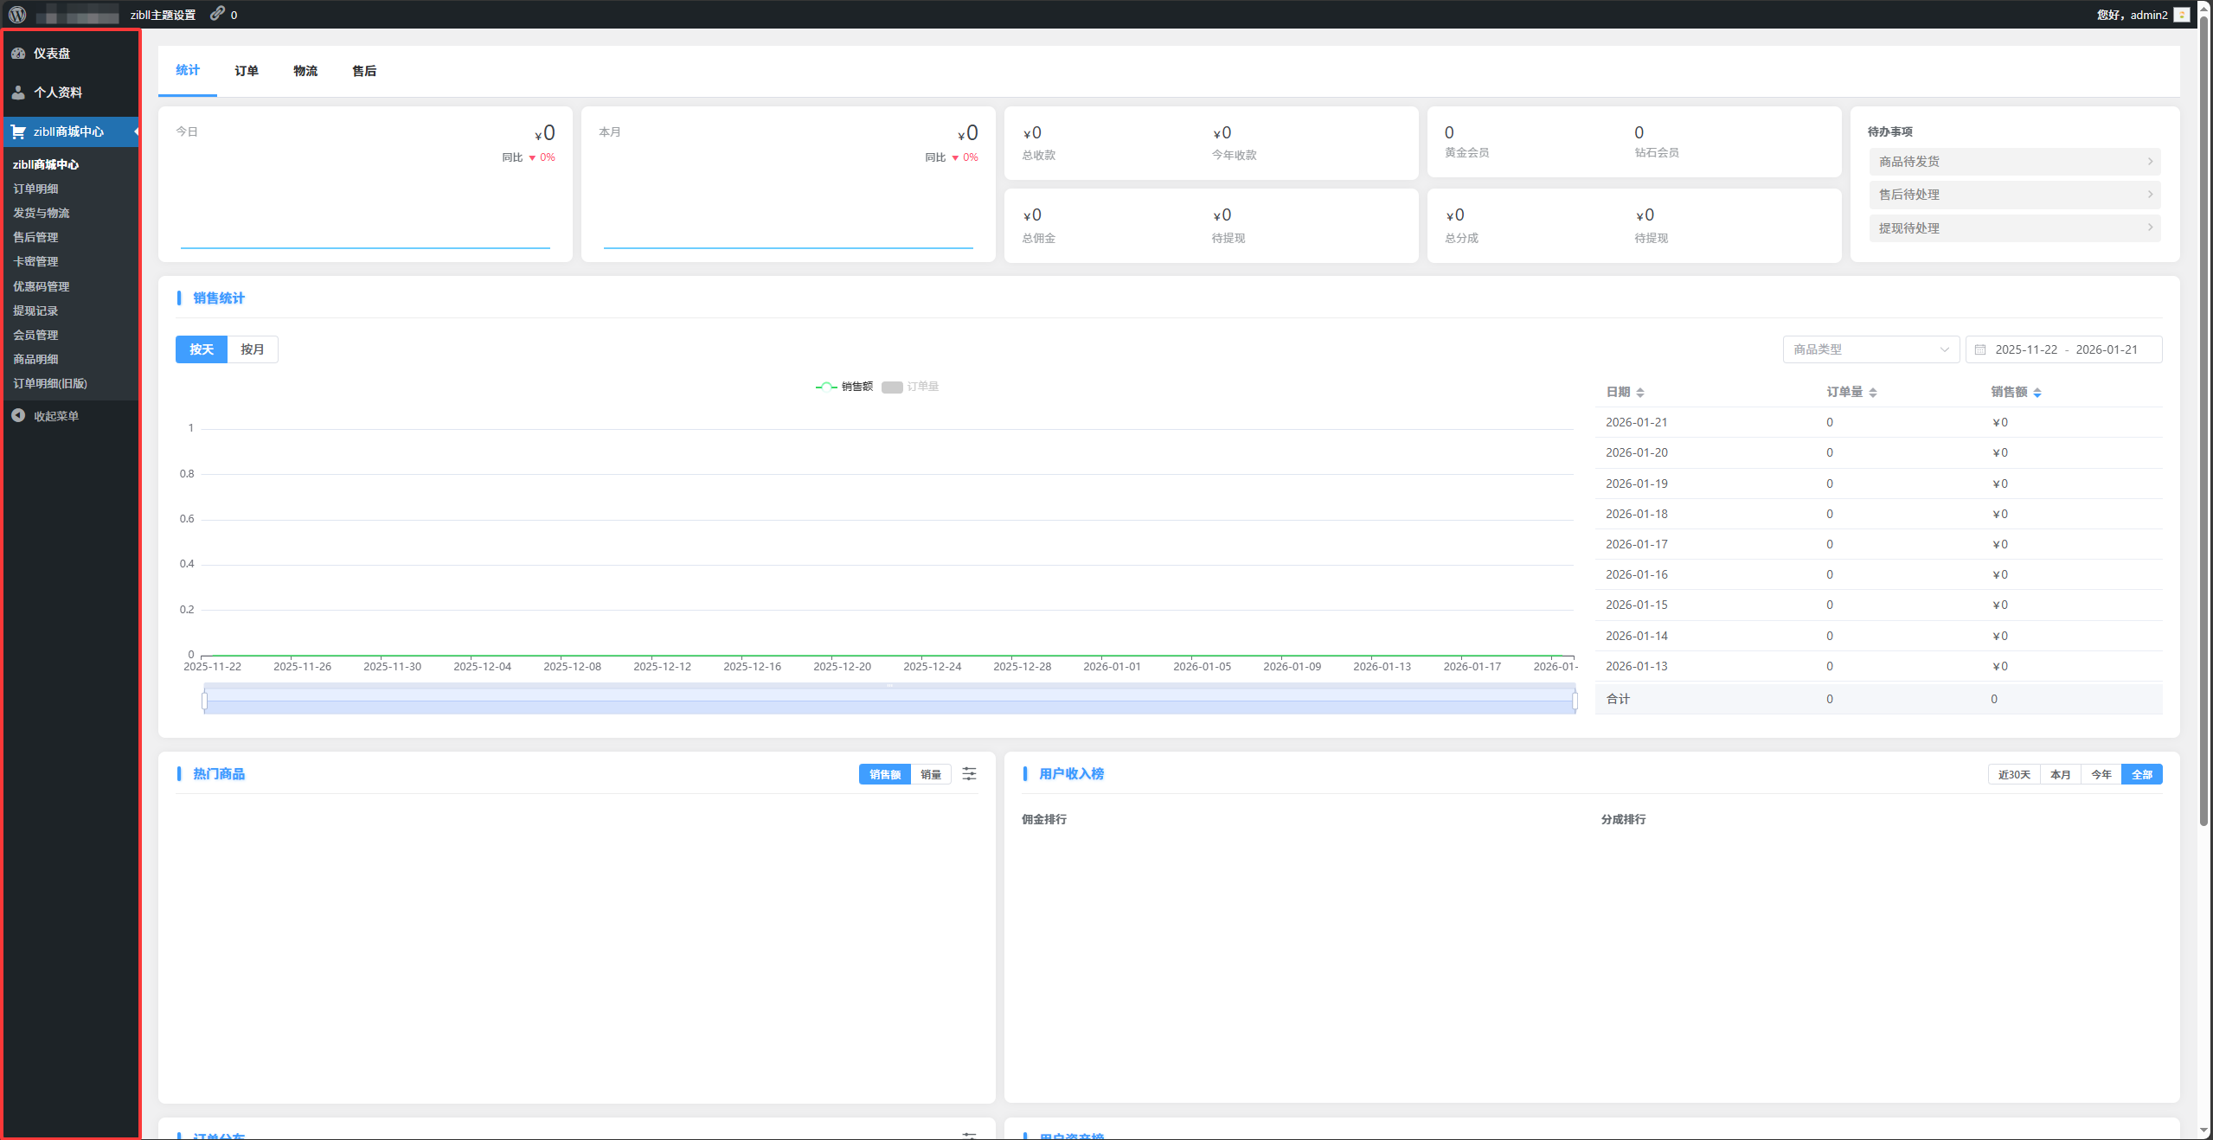Open the After-sales management menu item

point(35,237)
